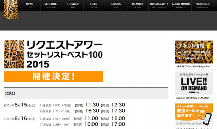217x129 pixels.
Task: Click the NMB48 leopard logo in header
Action: [11, 10]
